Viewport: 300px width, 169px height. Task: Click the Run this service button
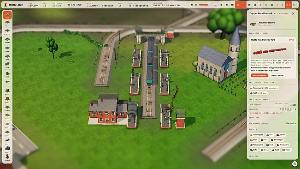click(259, 75)
